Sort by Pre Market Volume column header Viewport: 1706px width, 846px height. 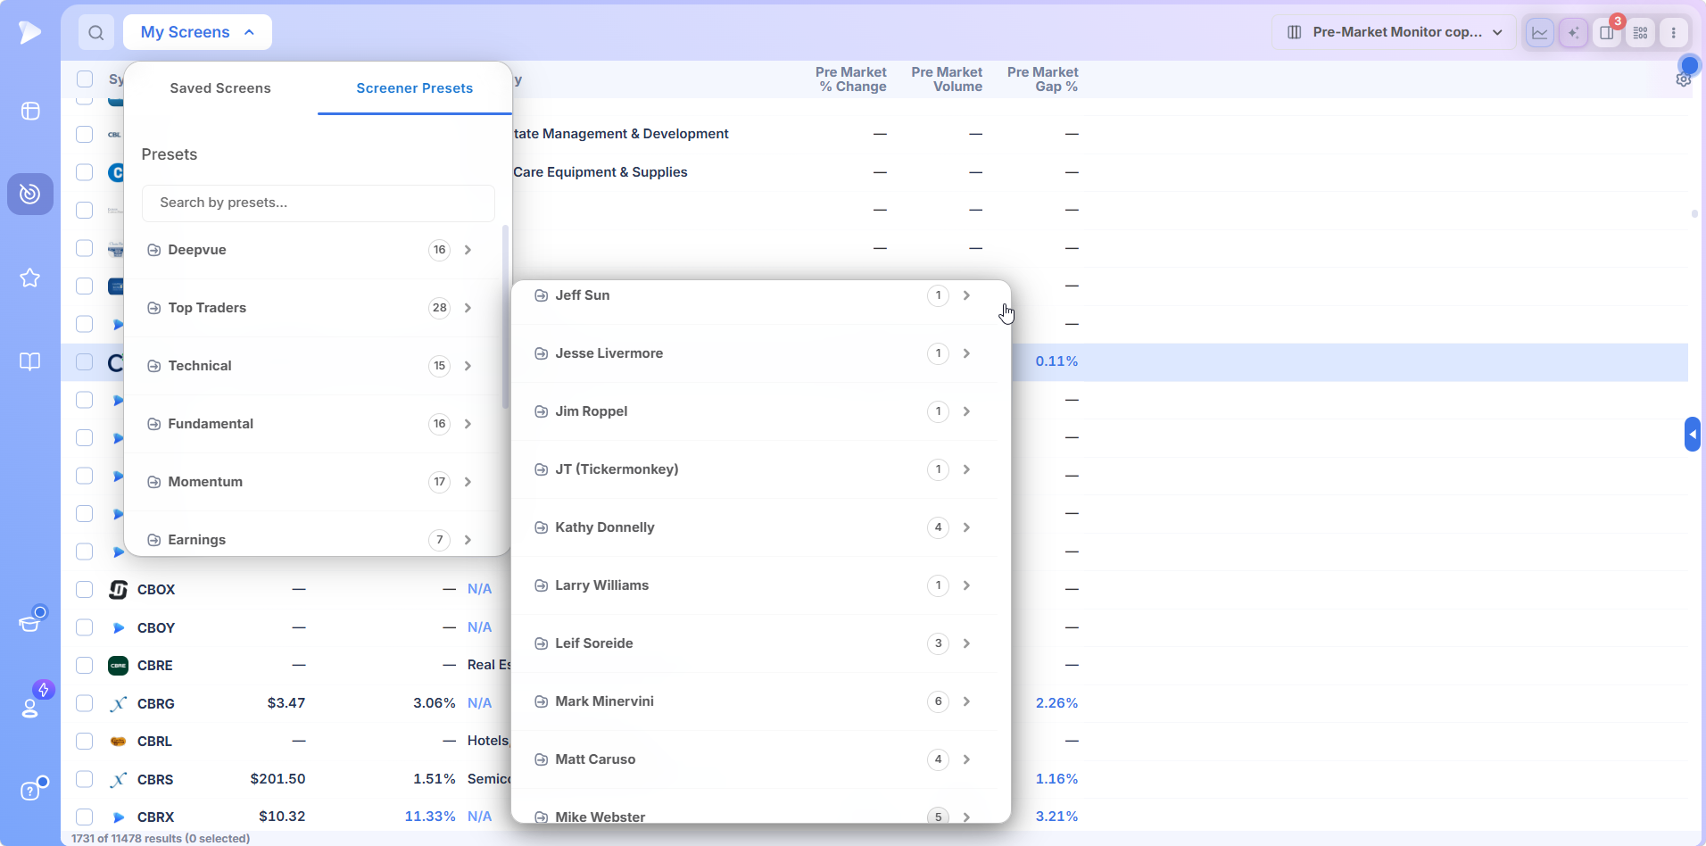947,79
